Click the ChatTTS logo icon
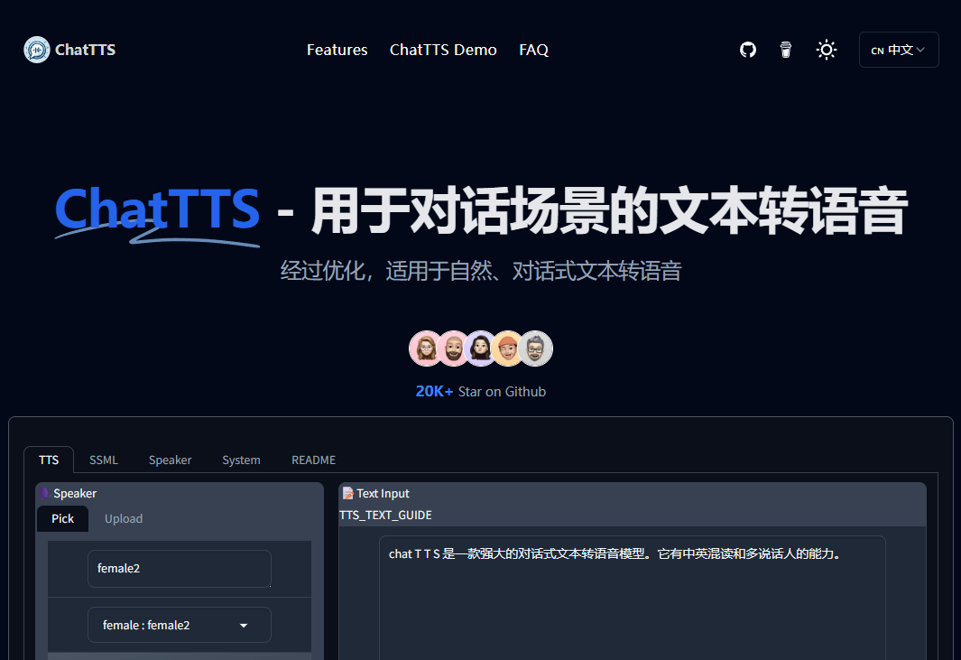This screenshot has height=660, width=961. pos(37,50)
